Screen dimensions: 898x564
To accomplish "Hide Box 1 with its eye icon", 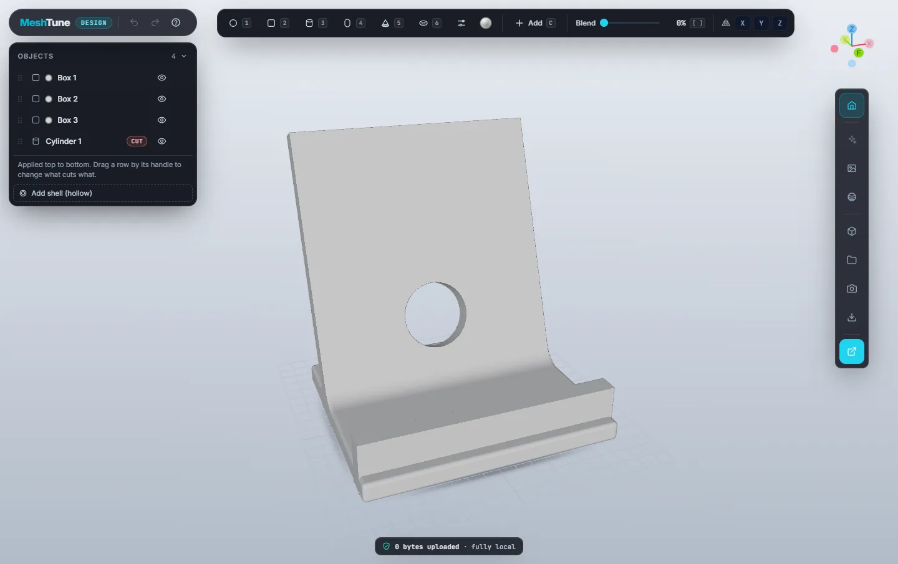I will click(162, 78).
